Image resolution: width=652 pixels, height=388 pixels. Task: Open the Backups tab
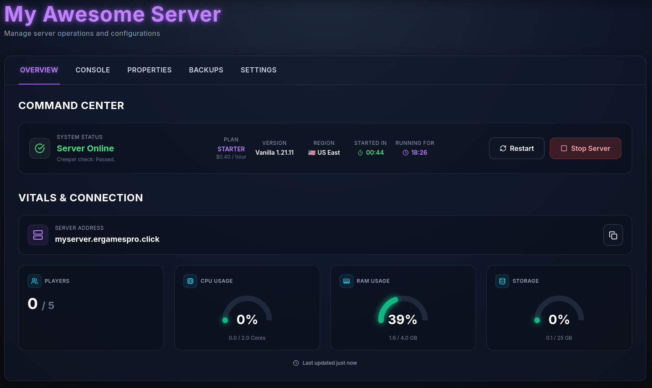pyautogui.click(x=206, y=70)
